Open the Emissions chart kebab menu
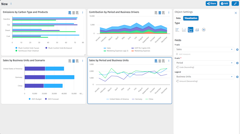This screenshot has width=240, height=134. coord(83,12)
